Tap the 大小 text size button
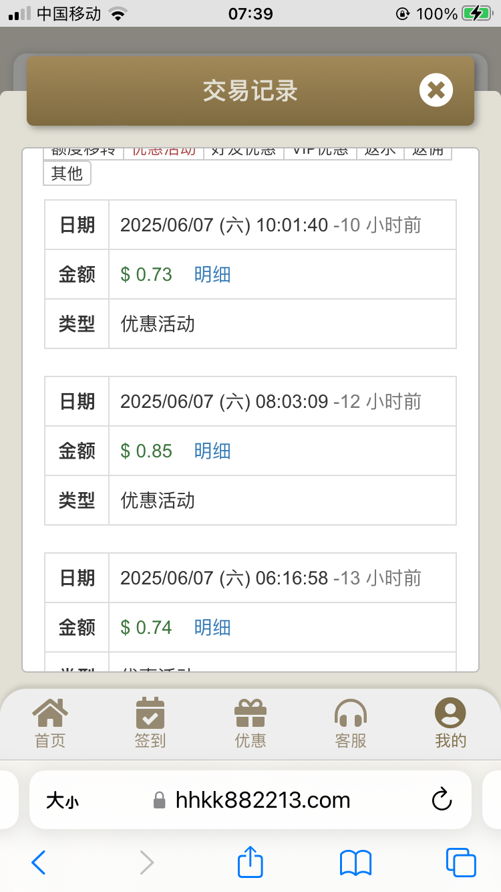Viewport: 501px width, 892px height. 62,800
